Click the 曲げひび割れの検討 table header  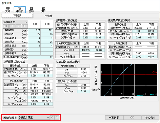[x=67, y=24]
